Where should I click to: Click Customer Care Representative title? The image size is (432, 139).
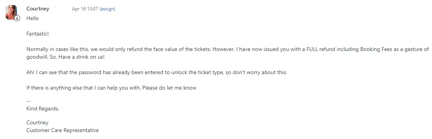(x=62, y=130)
